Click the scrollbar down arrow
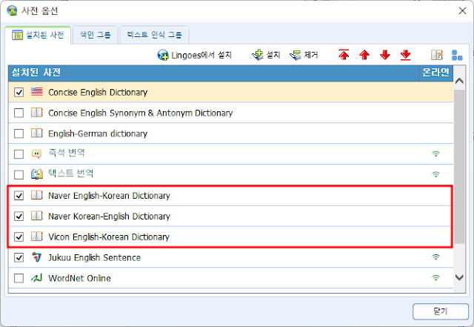The width and height of the screenshot is (474, 327). (459, 277)
